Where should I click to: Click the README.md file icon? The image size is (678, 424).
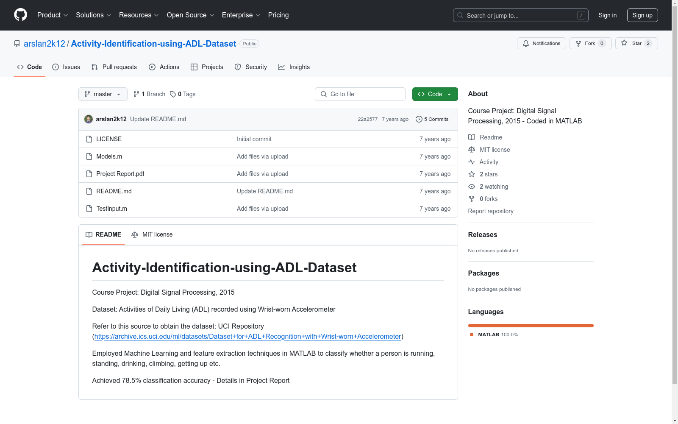(x=89, y=191)
